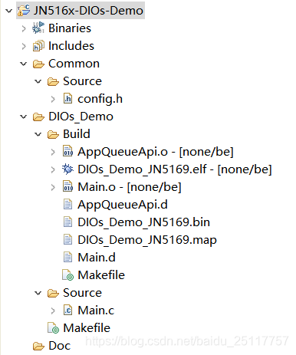Viewport: 296px width, 355px height.
Task: Click the DIOs_Demo folder icon
Action: (x=38, y=117)
